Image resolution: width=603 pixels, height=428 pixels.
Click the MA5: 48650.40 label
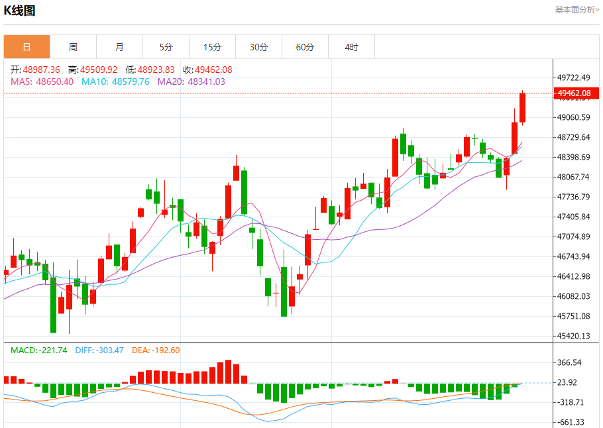42,81
